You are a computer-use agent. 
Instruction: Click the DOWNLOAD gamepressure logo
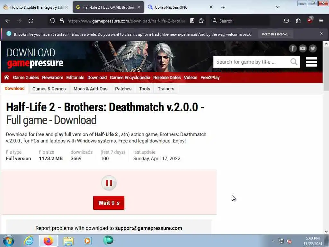(35, 58)
